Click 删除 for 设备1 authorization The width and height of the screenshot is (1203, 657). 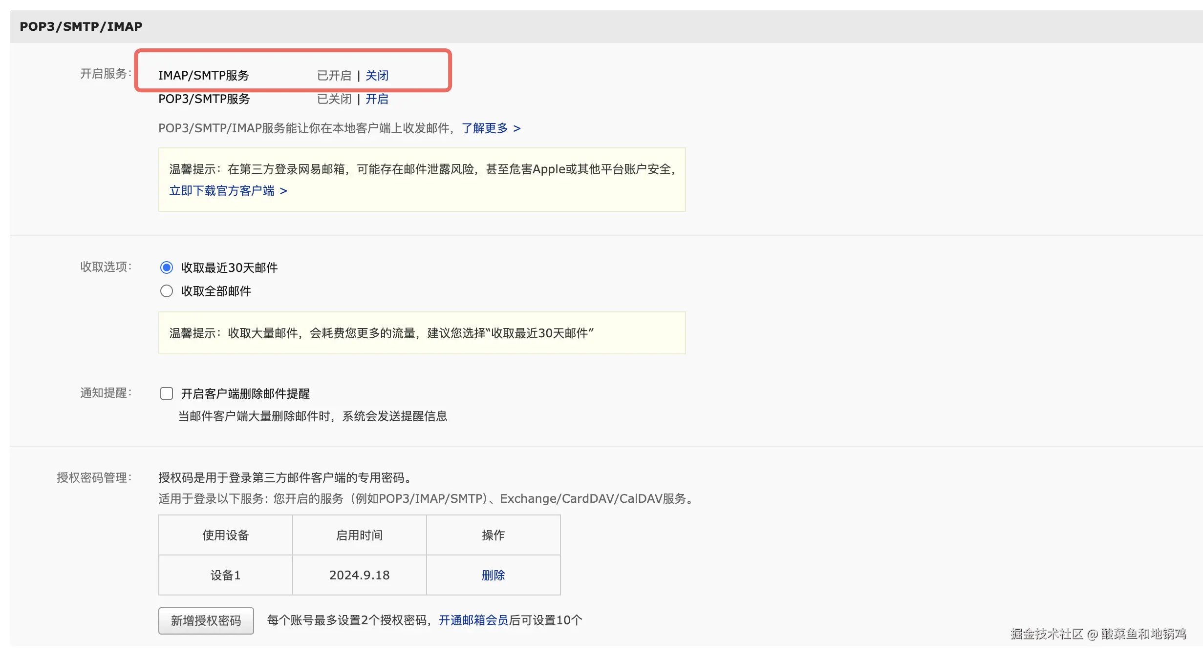493,575
